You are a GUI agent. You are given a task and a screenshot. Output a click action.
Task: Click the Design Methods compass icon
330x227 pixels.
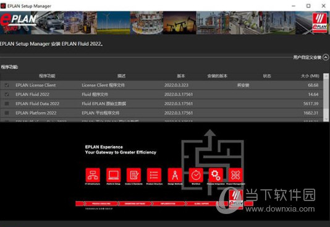coord(175,175)
